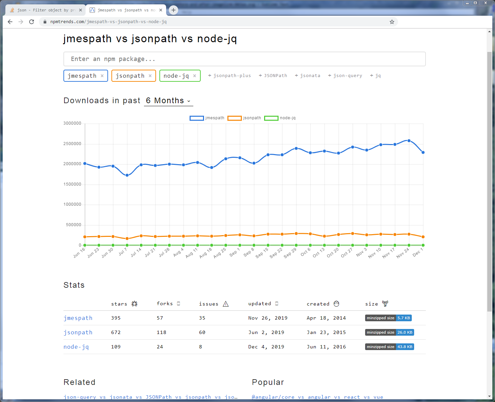Click the browser address bar URL
This screenshot has width=495, height=402.
pyautogui.click(x=108, y=22)
